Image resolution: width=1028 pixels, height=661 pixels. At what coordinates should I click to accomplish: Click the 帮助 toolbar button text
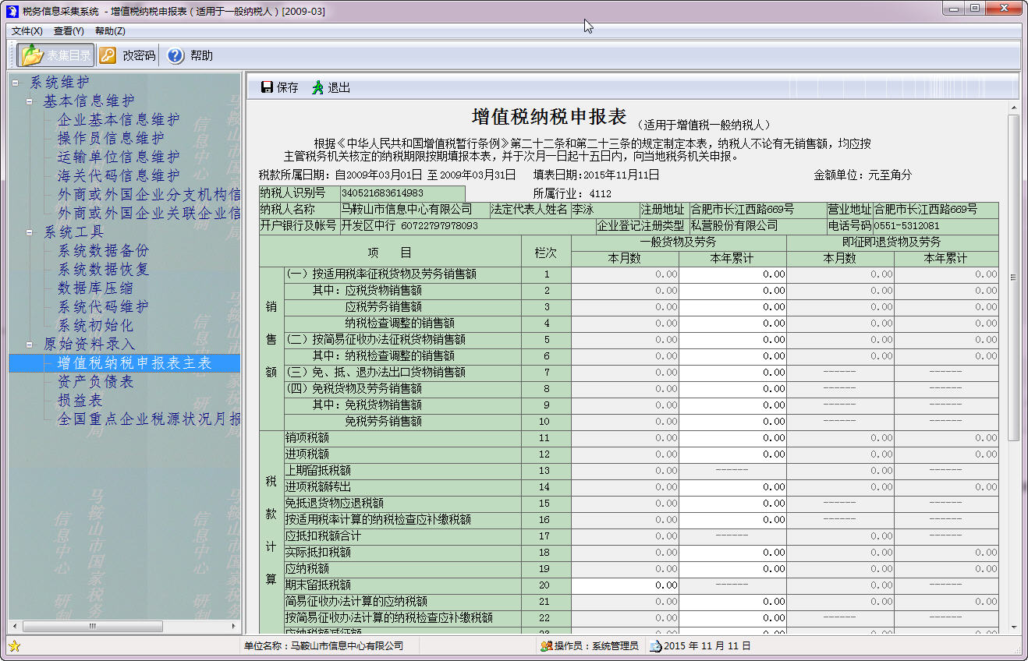point(201,55)
